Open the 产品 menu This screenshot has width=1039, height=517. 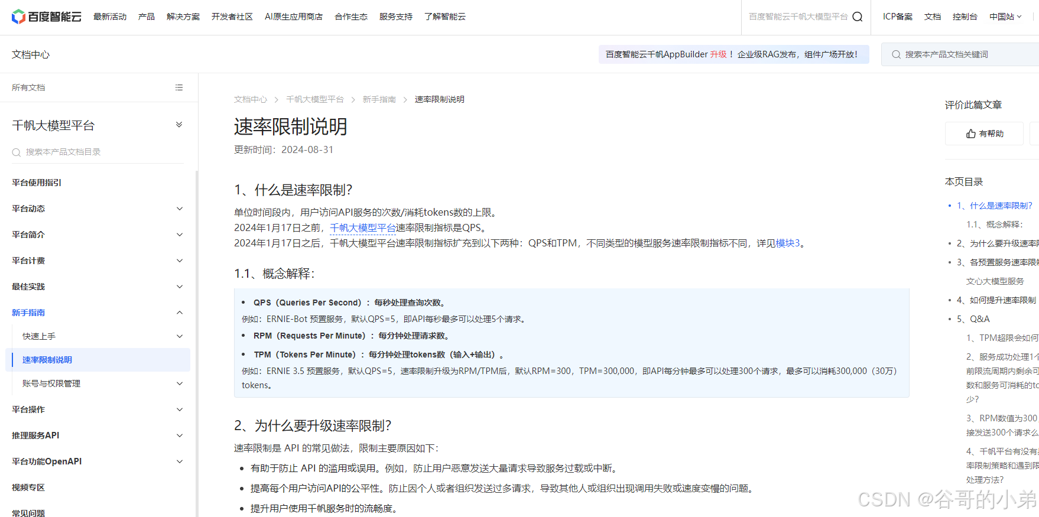pos(147,17)
